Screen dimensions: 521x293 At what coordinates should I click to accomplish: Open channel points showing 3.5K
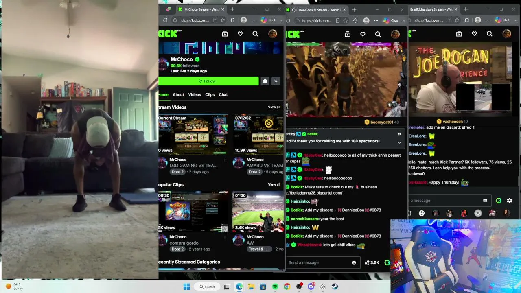pos(372,262)
